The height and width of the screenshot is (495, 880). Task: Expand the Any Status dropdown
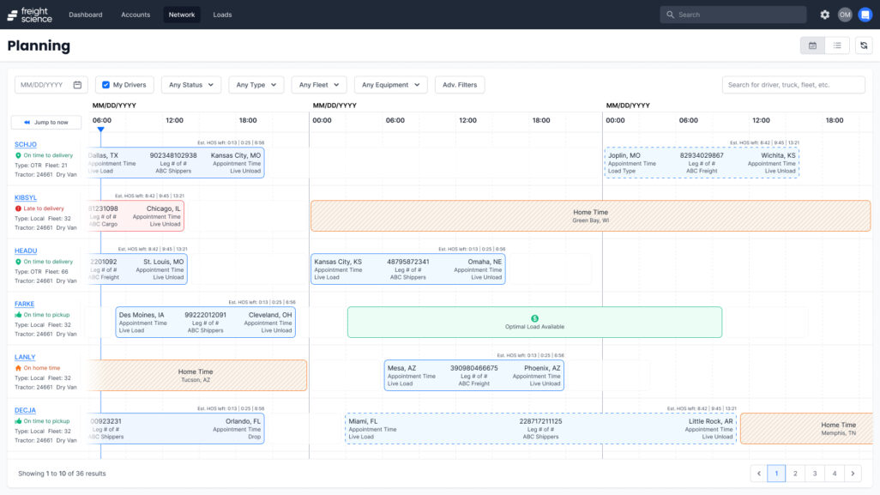tap(191, 85)
